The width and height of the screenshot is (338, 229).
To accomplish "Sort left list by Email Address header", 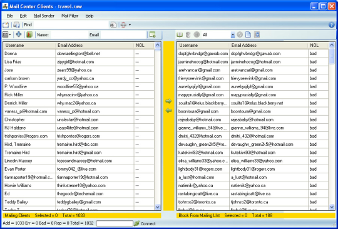I will point(95,46).
